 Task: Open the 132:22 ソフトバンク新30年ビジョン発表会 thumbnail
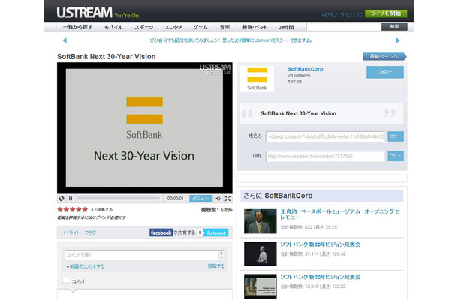pyautogui.click(x=261, y=286)
